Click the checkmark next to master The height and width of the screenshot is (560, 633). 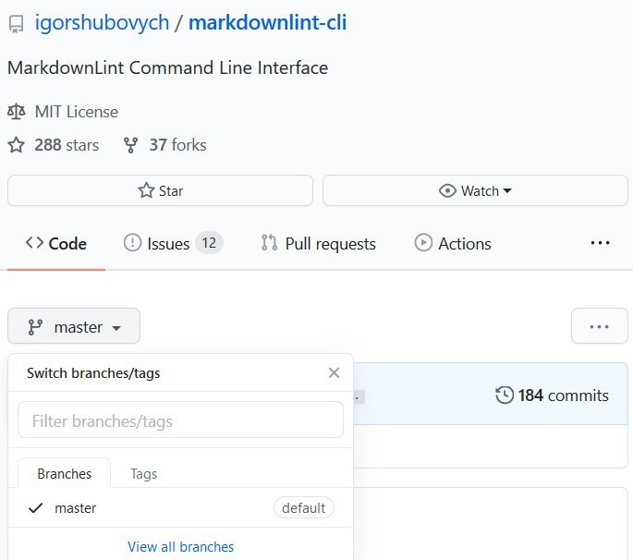pos(35,507)
